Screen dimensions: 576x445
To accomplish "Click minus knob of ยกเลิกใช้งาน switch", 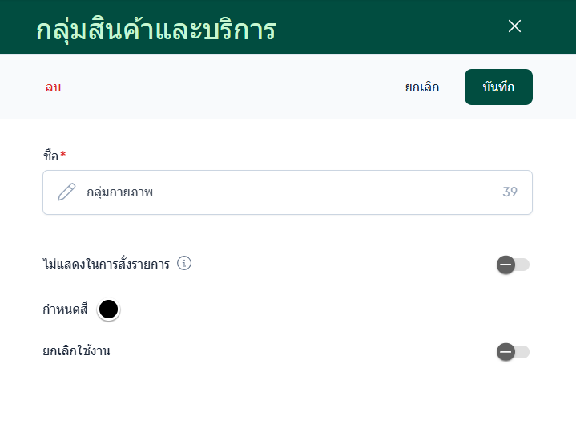I will tap(506, 351).
